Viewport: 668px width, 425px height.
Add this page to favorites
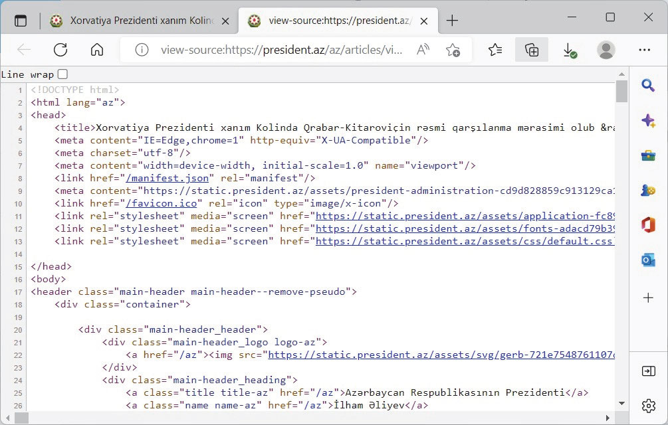(453, 50)
